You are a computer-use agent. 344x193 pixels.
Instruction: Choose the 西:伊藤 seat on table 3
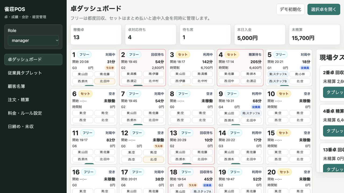tap(180, 81)
